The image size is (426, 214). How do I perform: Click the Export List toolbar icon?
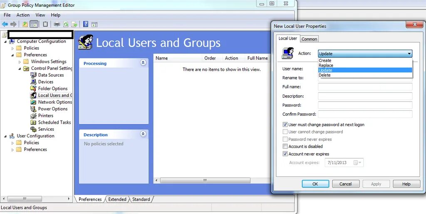tap(74, 25)
